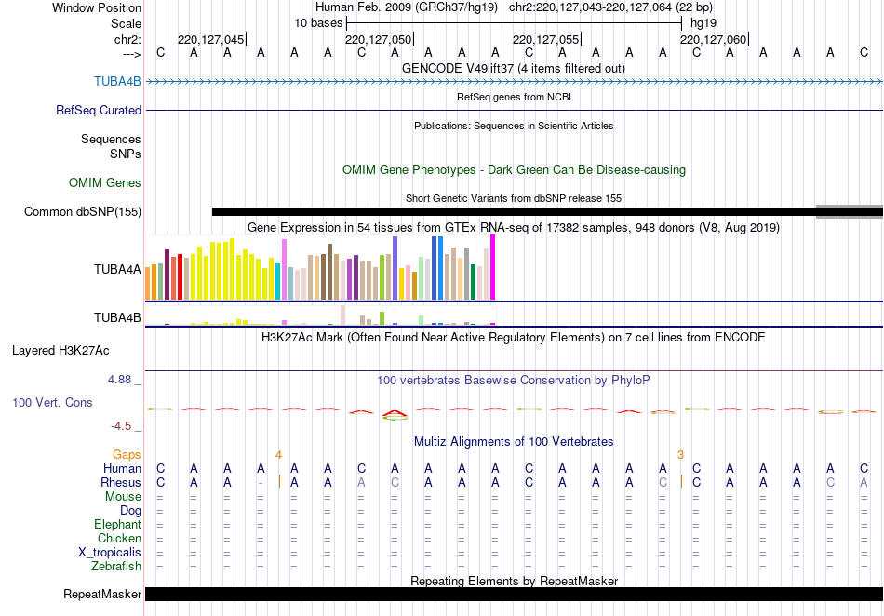The height and width of the screenshot is (616, 884).
Task: Click the tall magenta bar ending TUBA4A chart
Action: coord(493,267)
